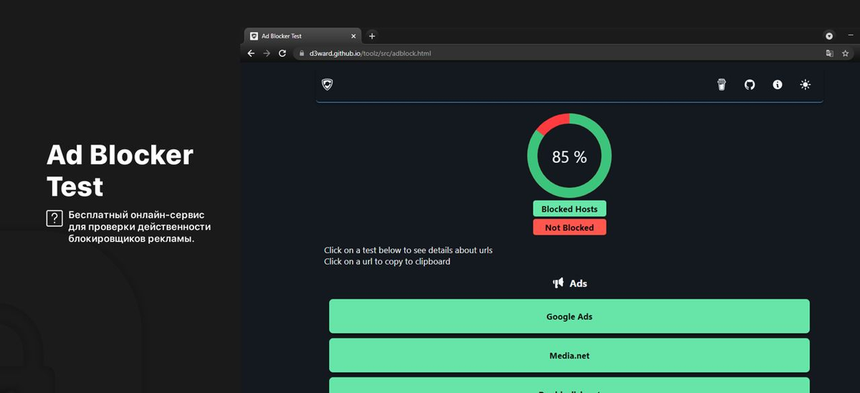860x393 pixels.
Task: Toggle light theme with the sun icon
Action: [806, 85]
